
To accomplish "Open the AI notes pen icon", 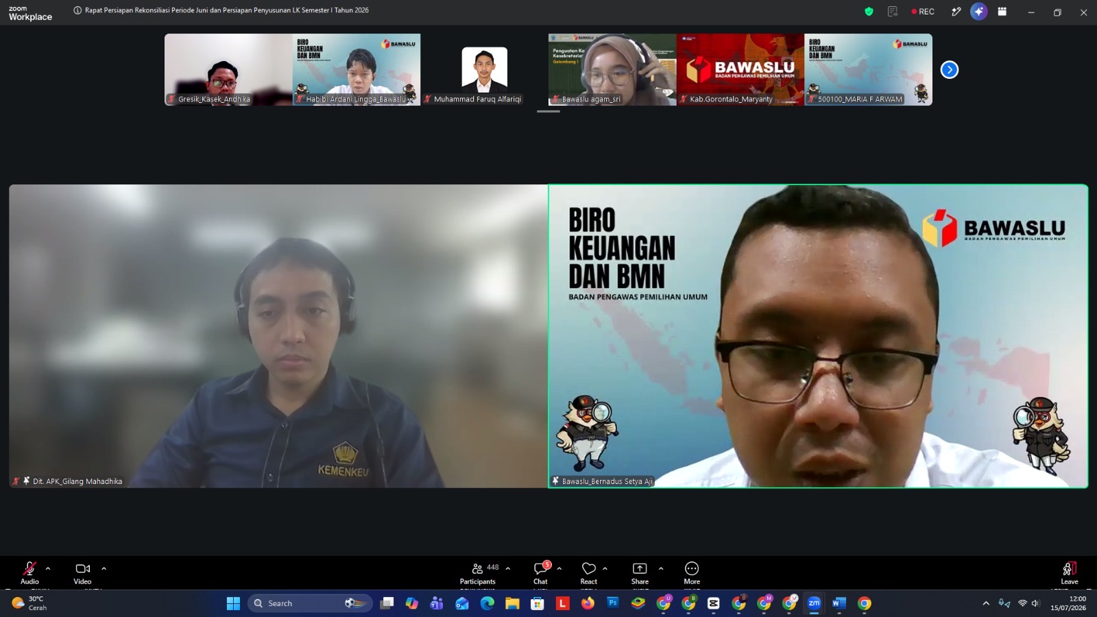I will [x=956, y=12].
